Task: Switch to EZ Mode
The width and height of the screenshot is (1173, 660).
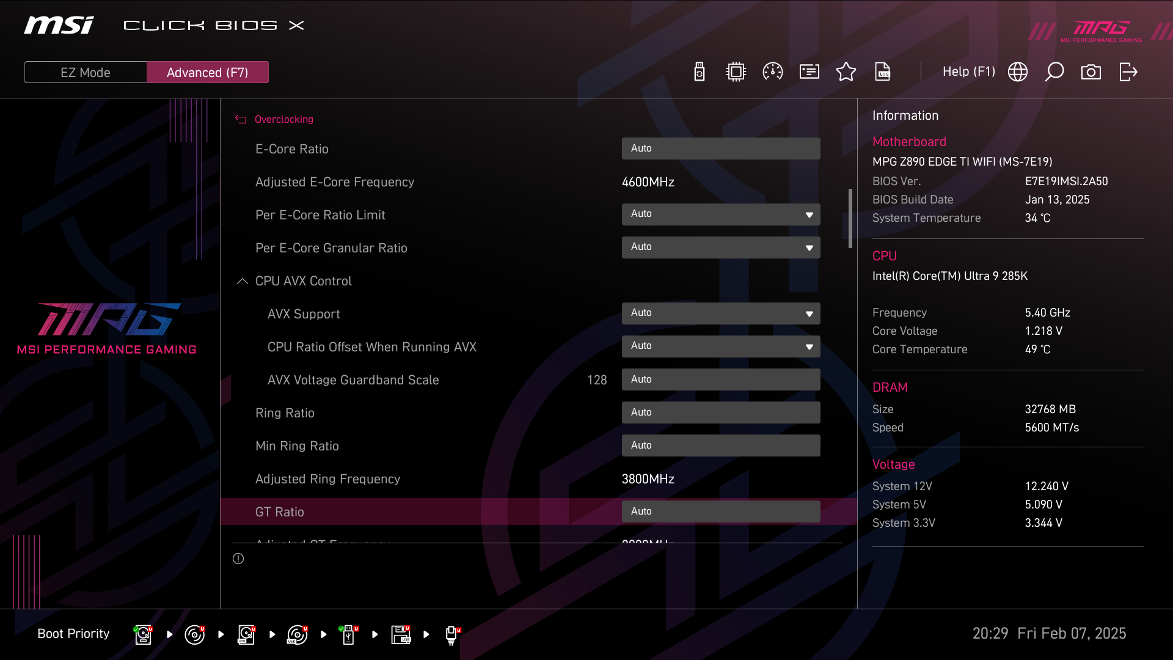Action: coord(86,72)
